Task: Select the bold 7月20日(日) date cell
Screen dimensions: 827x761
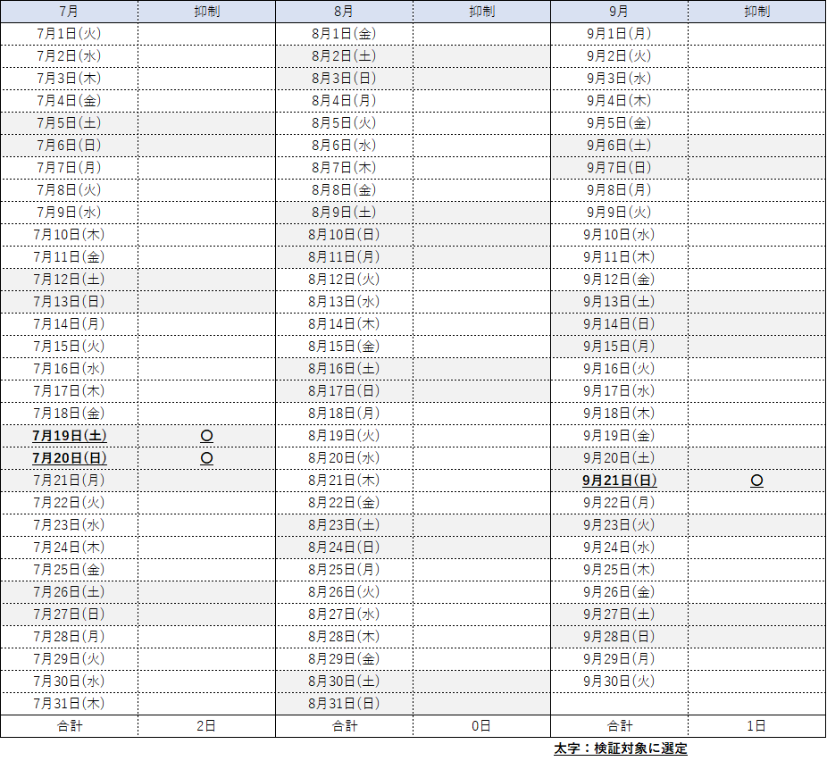Action: tap(69, 458)
